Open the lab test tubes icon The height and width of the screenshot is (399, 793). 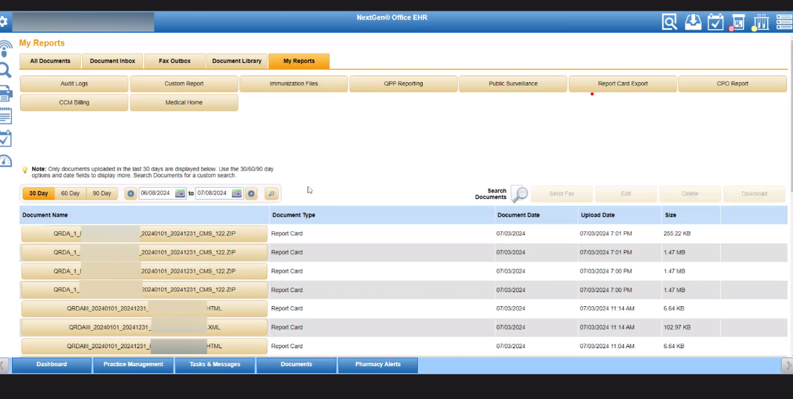tap(760, 22)
